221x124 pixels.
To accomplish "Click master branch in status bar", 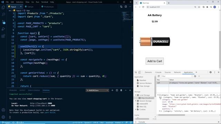I will click(6, 123).
